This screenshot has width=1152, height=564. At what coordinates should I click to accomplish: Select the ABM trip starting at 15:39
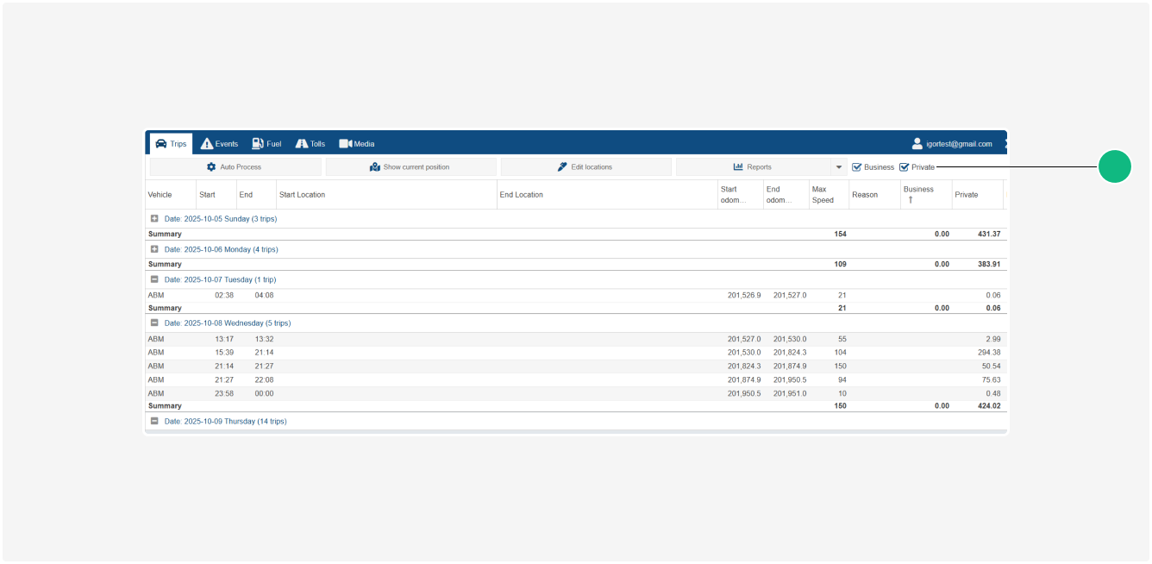[x=224, y=353]
